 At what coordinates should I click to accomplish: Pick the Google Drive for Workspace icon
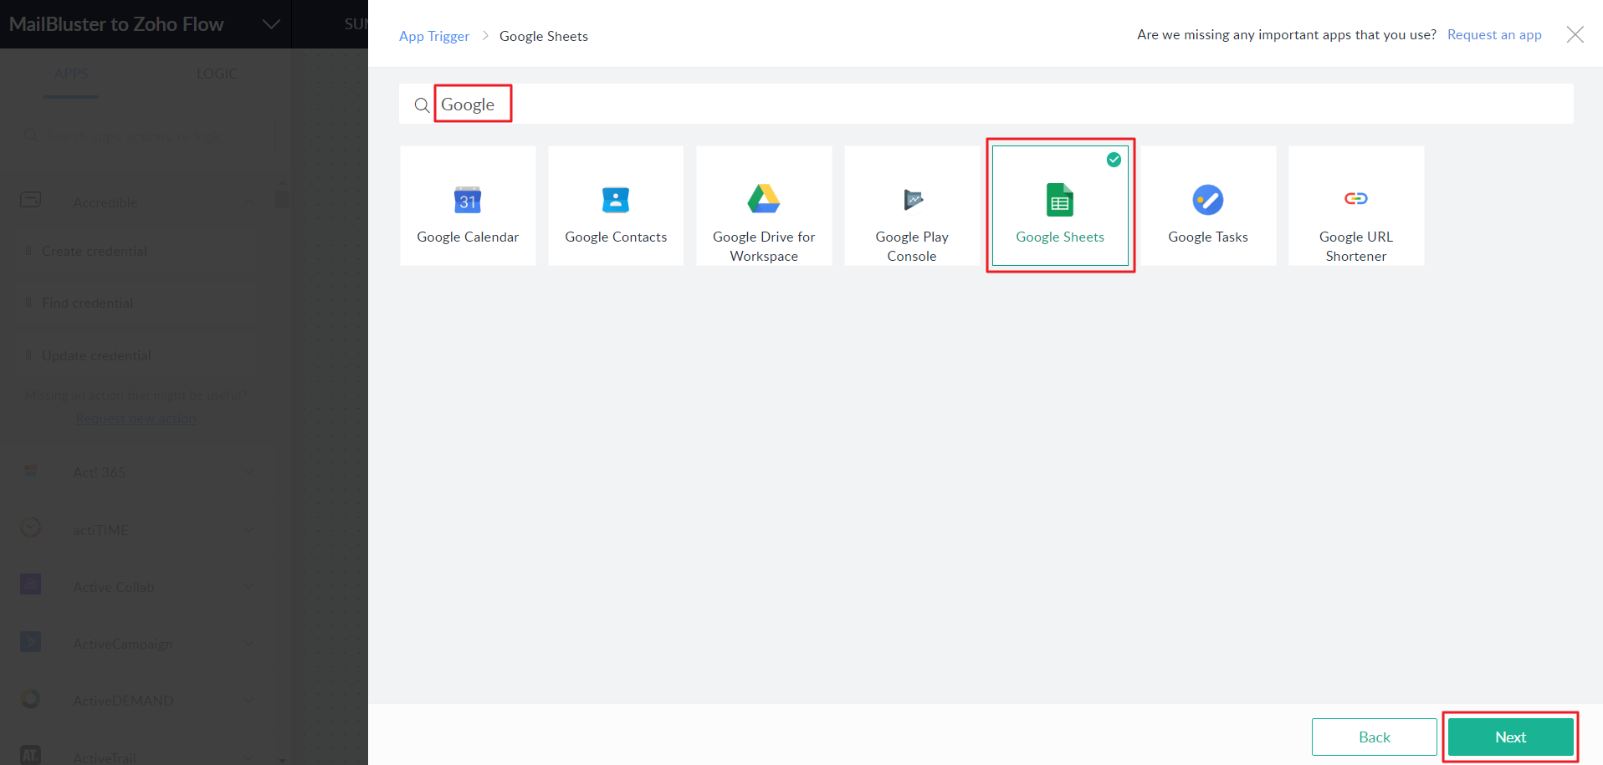point(763,199)
